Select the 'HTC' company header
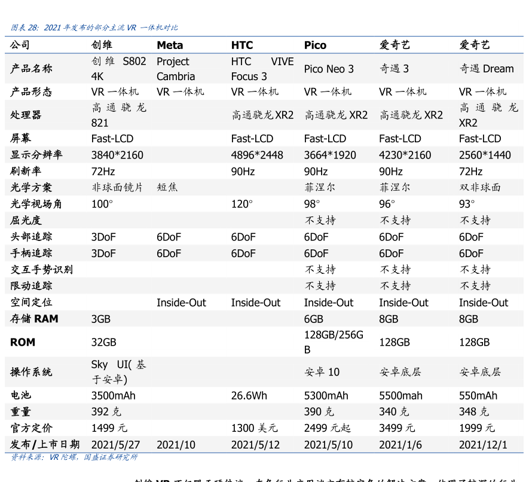529x482 pixels. coord(242,45)
